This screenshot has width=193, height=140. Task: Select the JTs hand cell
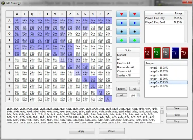(47, 40)
